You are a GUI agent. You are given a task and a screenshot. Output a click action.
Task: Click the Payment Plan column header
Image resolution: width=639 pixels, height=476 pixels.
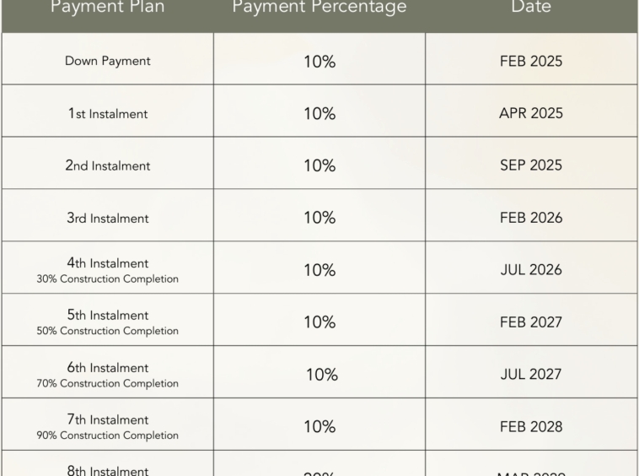click(x=107, y=8)
